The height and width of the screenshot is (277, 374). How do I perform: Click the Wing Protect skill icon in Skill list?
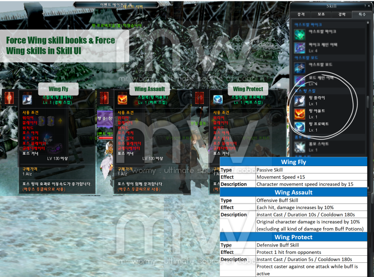300,126
